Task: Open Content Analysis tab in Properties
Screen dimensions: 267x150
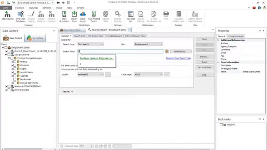Action: point(236,36)
